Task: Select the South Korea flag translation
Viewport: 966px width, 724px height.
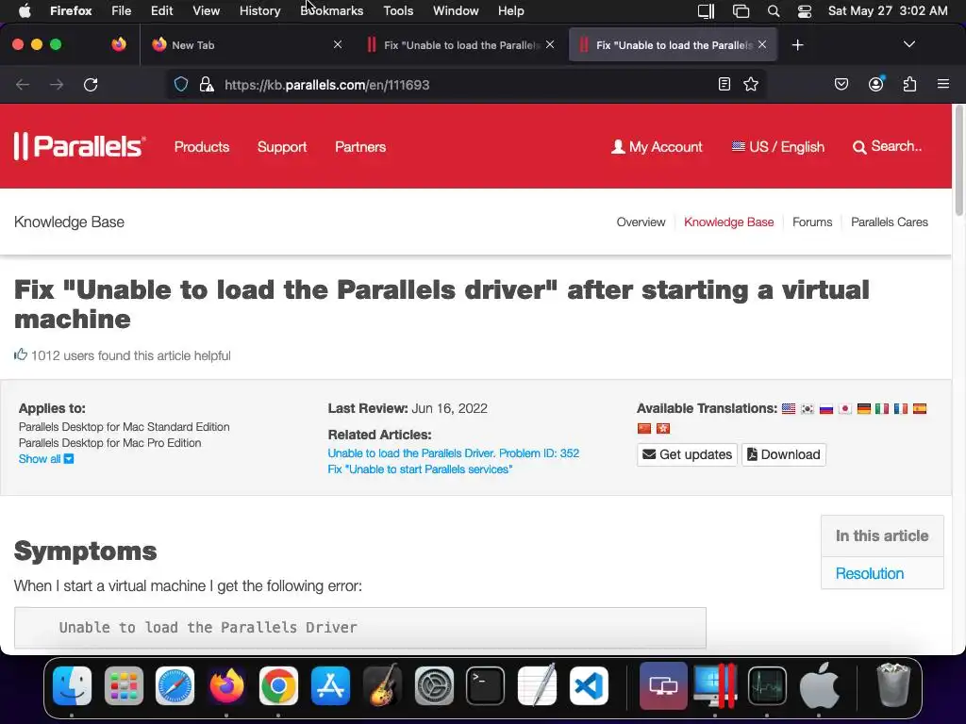Action: click(x=808, y=409)
